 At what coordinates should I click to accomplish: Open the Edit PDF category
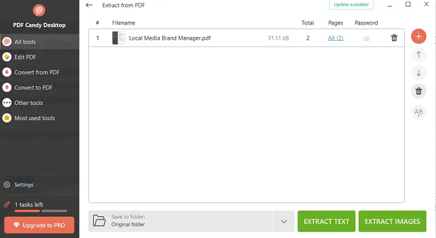coord(39,57)
